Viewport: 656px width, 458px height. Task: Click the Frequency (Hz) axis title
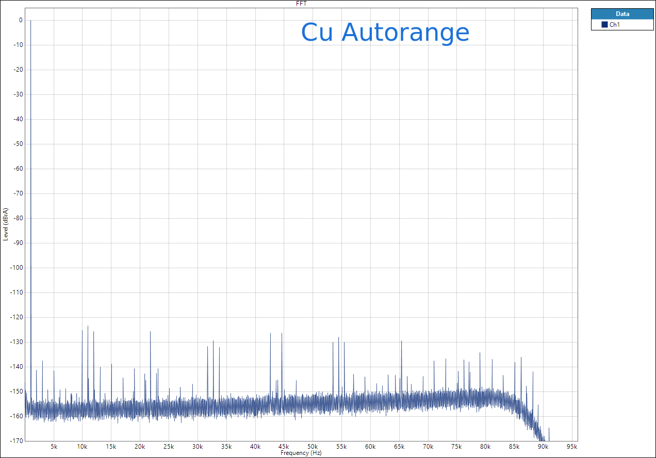point(301,453)
